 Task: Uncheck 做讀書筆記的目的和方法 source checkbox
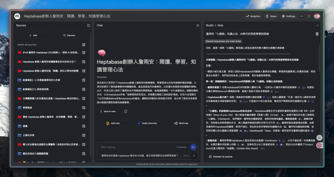[x=84, y=62]
